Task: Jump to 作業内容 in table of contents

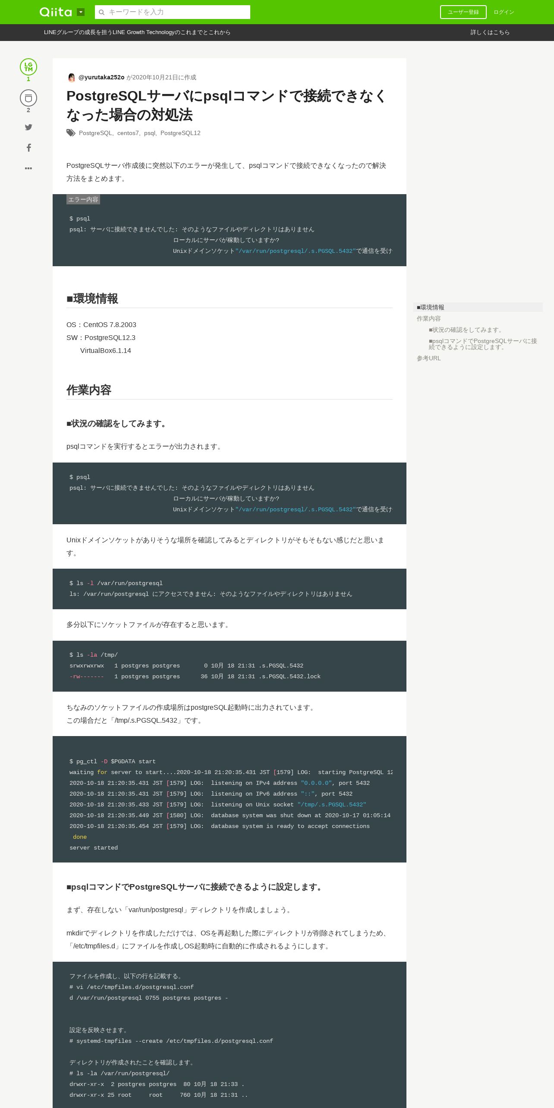Action: 429,318
